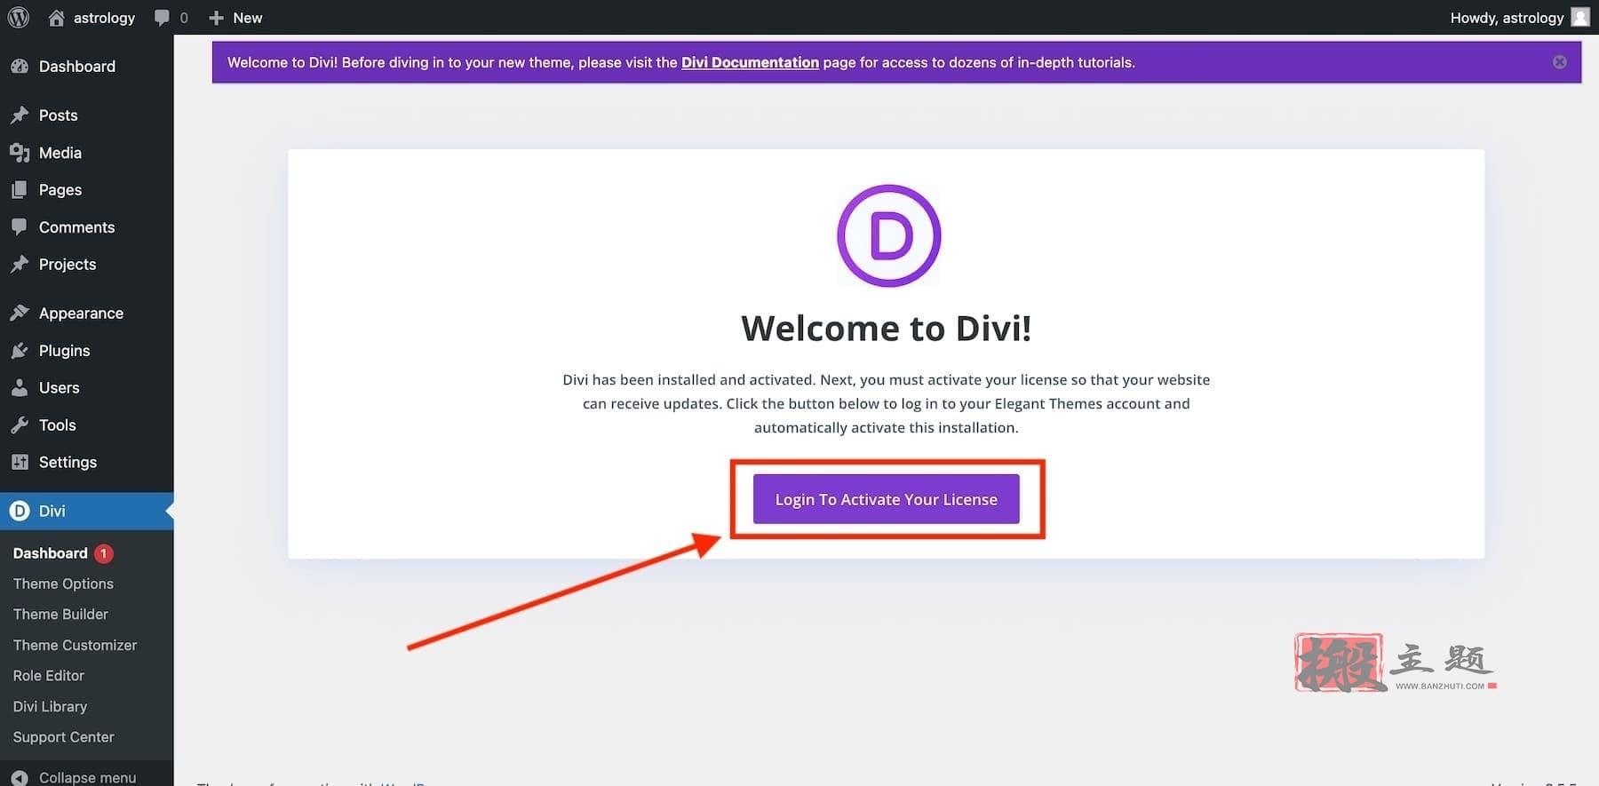Click the astrology site name link
The height and width of the screenshot is (786, 1599).
coord(104,18)
